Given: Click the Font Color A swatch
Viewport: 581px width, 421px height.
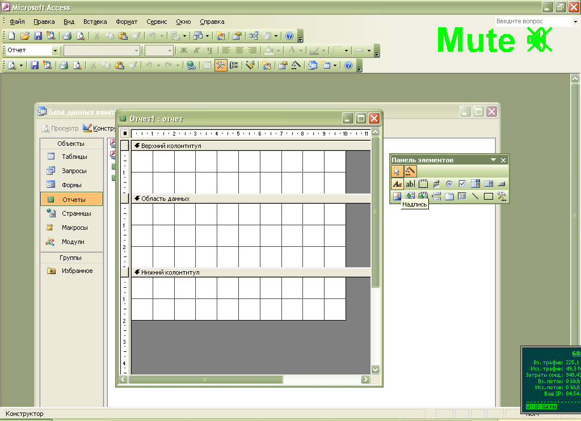Looking at the screenshot, I should 292,50.
